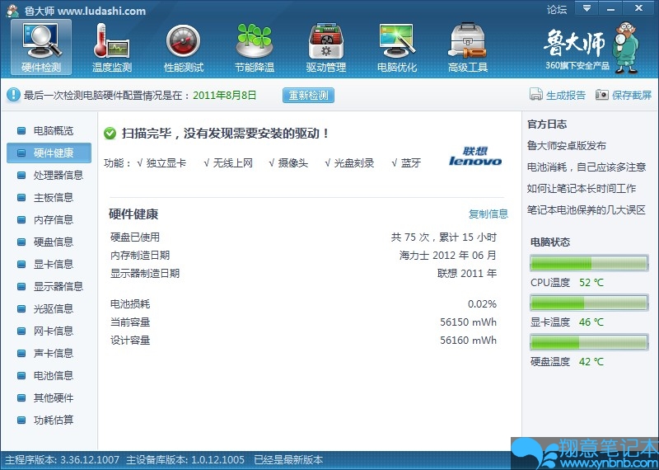Open 笔记本电池保养的几大误区 article
659x470 pixels.
tap(587, 210)
